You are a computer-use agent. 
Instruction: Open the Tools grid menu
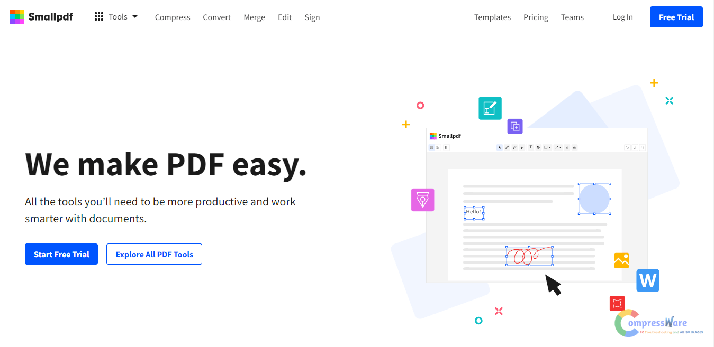pyautogui.click(x=116, y=17)
